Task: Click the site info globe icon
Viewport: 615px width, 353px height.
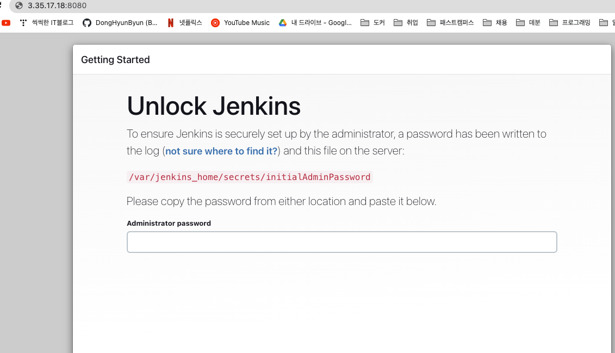Action: tap(19, 5)
